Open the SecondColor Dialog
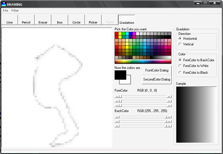This screenshot has height=154, width=223. 157,79
